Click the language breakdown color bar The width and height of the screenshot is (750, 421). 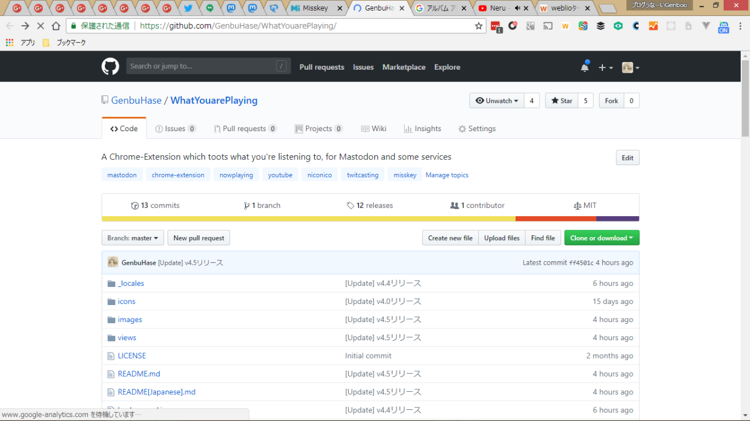(x=370, y=219)
